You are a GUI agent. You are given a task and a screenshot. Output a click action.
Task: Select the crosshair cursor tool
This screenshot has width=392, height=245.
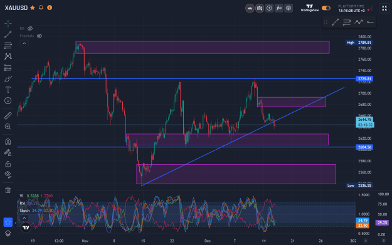[8, 24]
